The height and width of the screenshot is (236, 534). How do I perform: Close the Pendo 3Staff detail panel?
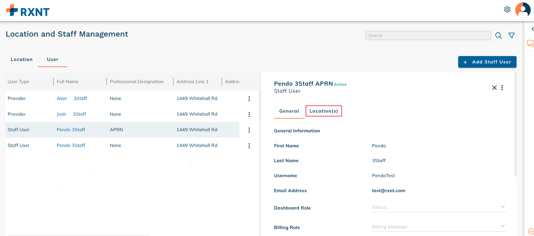(494, 88)
